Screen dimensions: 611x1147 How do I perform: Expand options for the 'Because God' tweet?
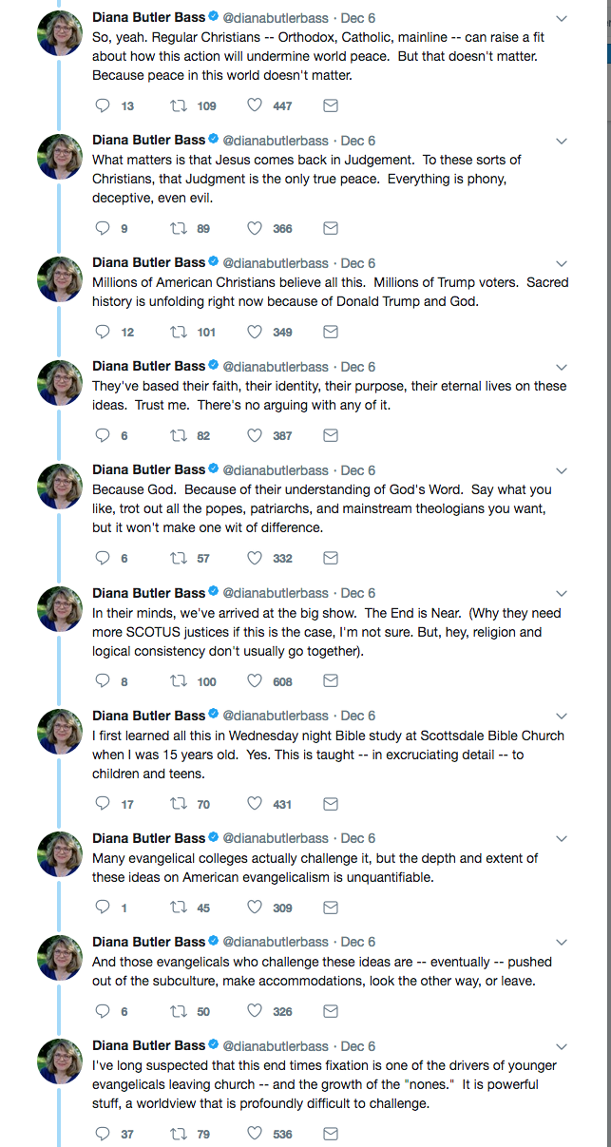[562, 470]
